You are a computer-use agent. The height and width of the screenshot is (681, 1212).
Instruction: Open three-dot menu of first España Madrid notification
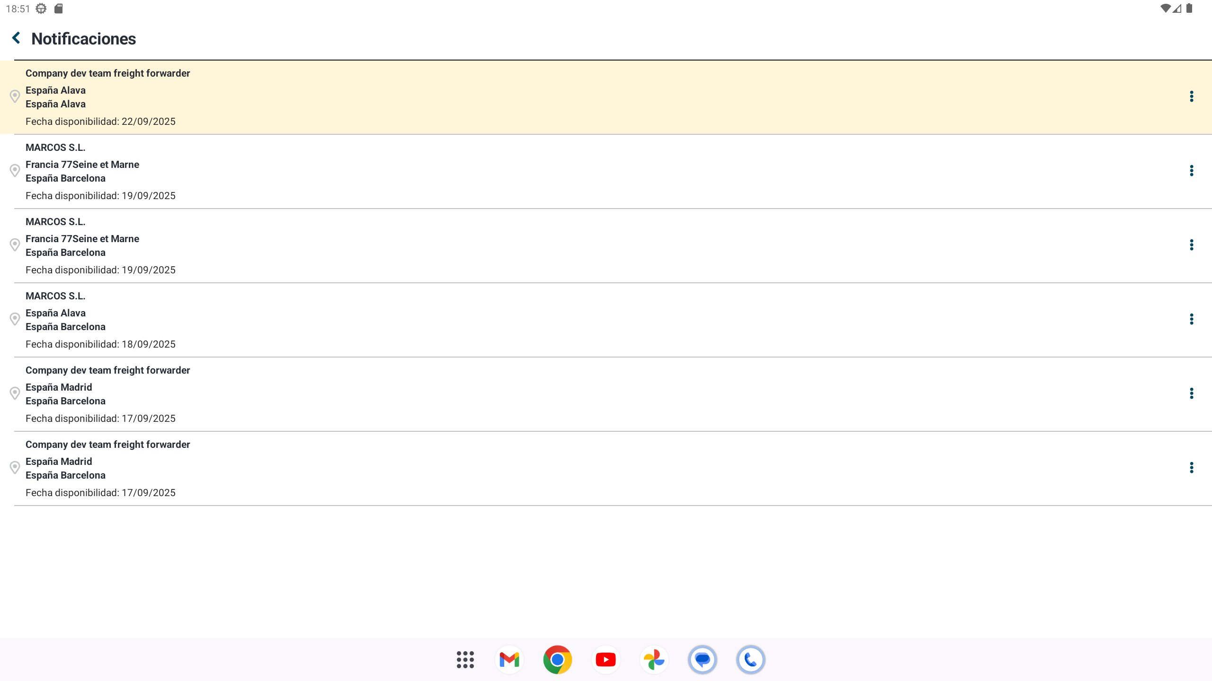(x=1191, y=393)
